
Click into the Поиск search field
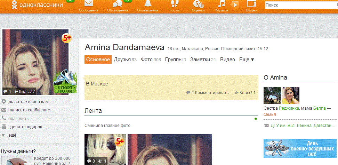tap(301, 6)
